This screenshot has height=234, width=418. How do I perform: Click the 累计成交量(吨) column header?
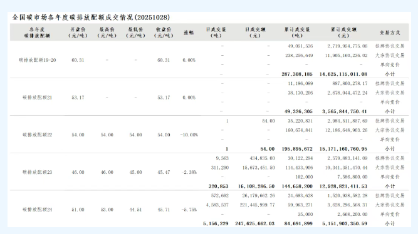coord(297,33)
